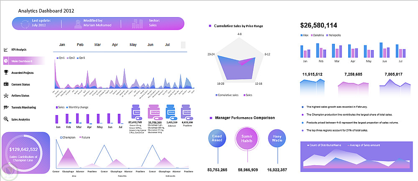The image size is (418, 181).
Task: Click the Alex legend color swatch
Action: coord(301,35)
